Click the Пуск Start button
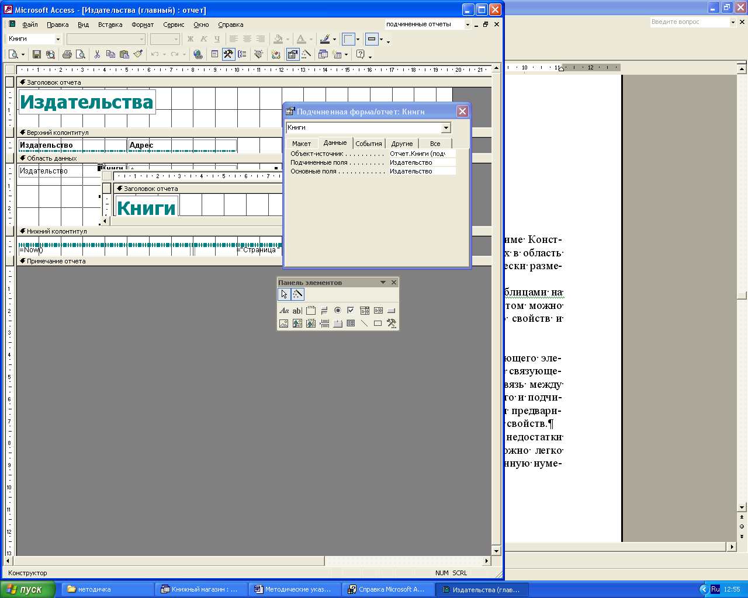 [28, 589]
